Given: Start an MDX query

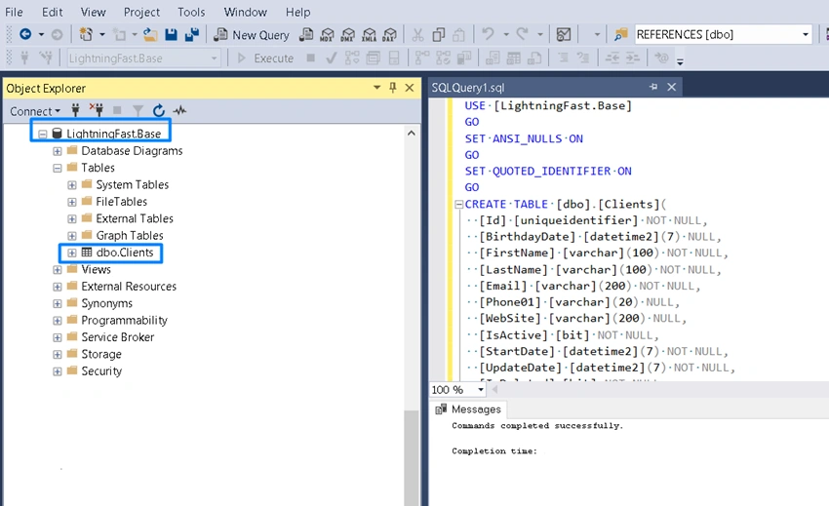Looking at the screenshot, I should (x=327, y=35).
